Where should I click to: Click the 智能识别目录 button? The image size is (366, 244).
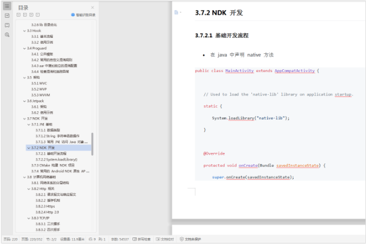coord(83,15)
